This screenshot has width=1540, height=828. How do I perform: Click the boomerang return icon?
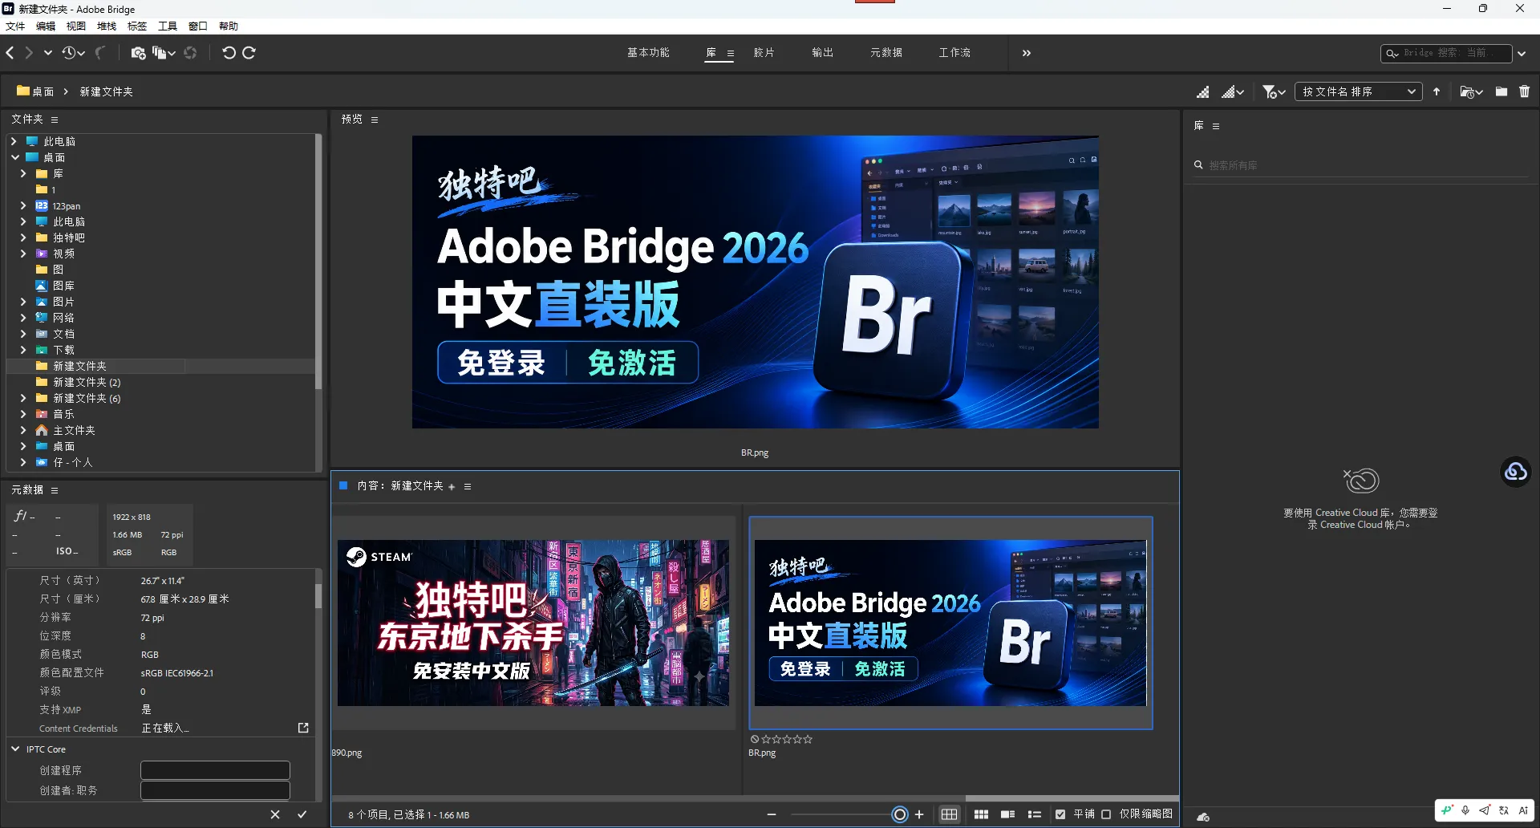click(99, 53)
